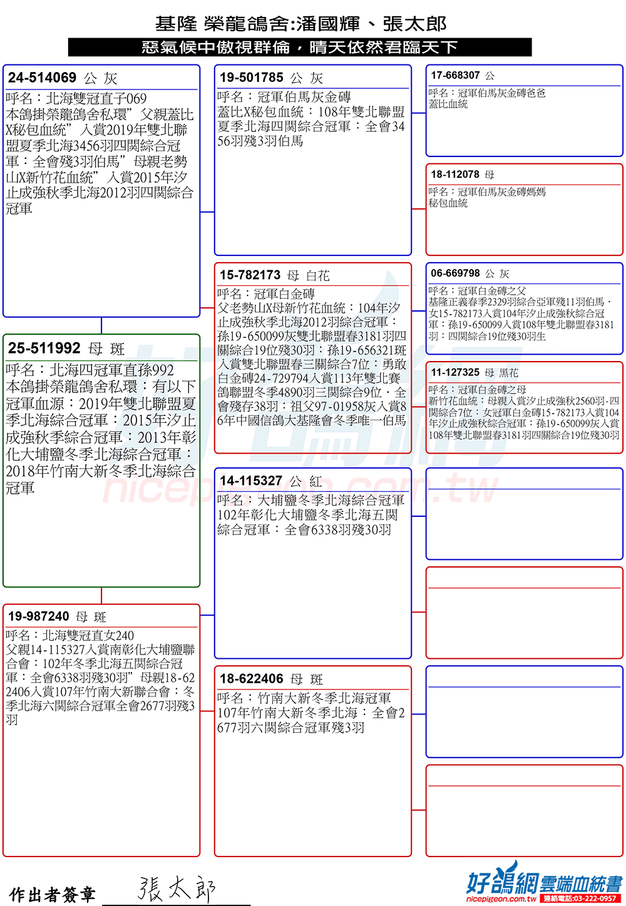Select the 06-669798 灰 ancestor box
Image resolution: width=626 pixels, height=906 pixels.
[524, 308]
